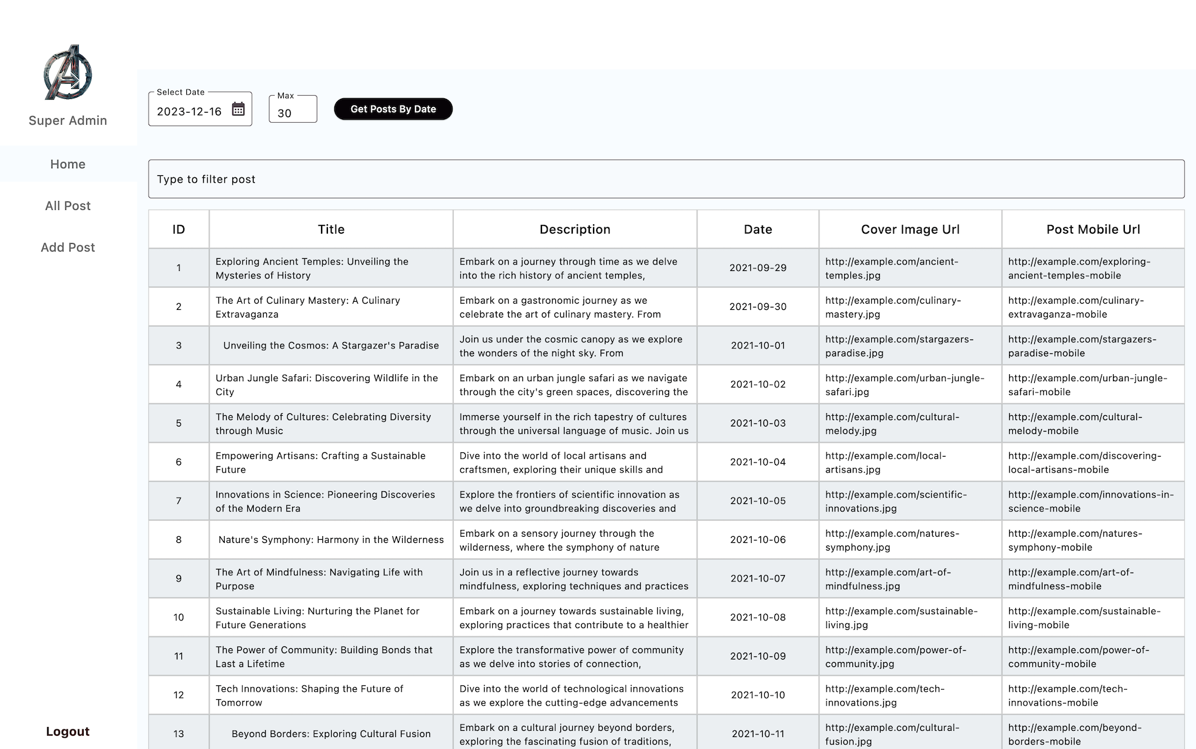Screen dimensions: 1196x749
Task: Click Get Posts By Date button
Action: point(393,109)
